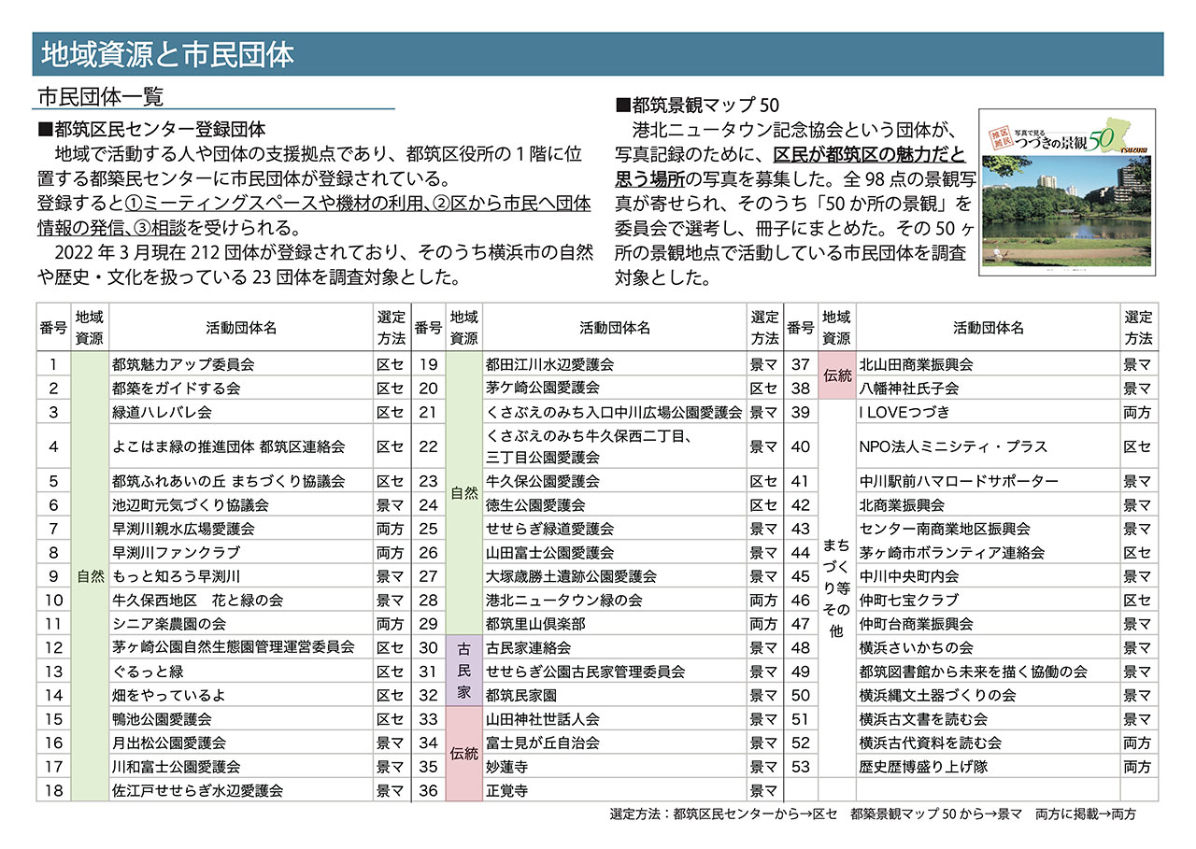The width and height of the screenshot is (1196, 849).
Task: Click the purple 古民家 category cell
Action: point(464,671)
